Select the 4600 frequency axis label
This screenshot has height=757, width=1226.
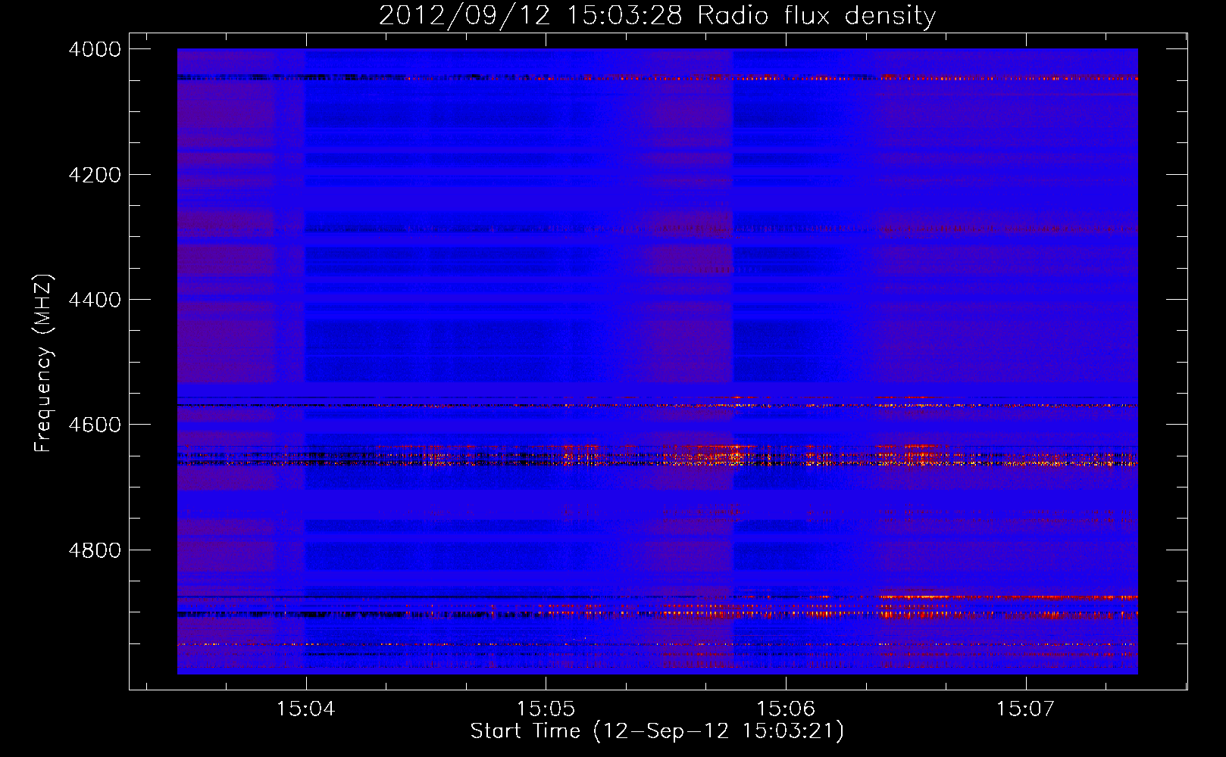click(x=95, y=425)
